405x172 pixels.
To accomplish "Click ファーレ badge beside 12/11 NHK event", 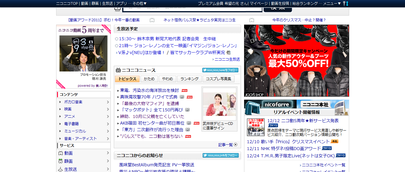I will (327, 148).
